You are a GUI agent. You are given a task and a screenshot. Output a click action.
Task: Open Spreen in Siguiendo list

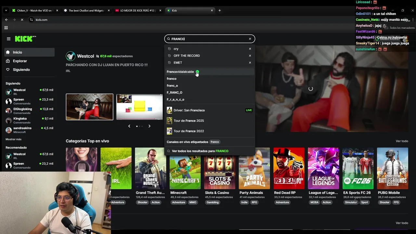(x=30, y=101)
